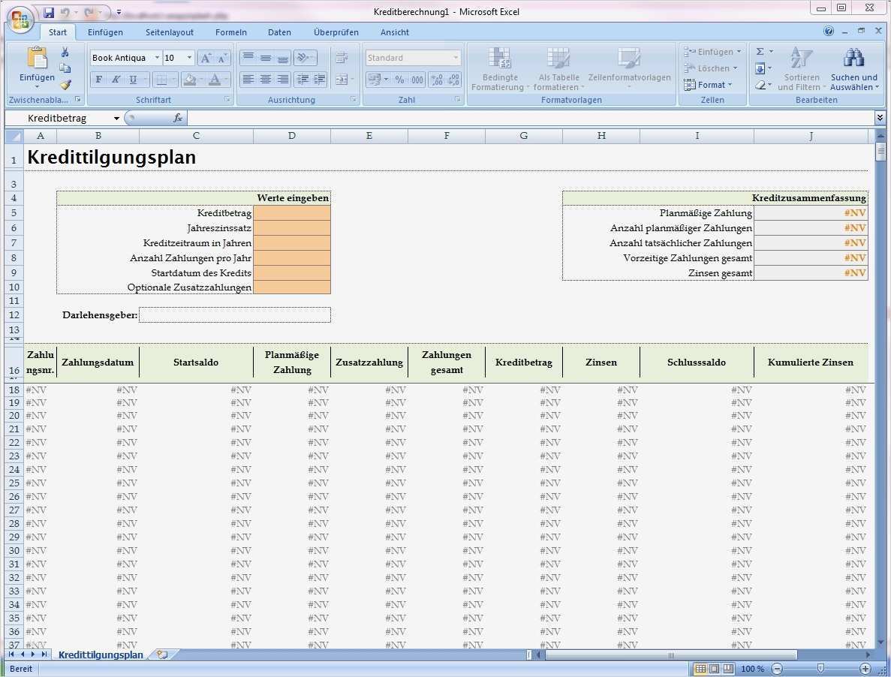
Task: Click the insert new worksheet tab icon
Action: click(x=161, y=654)
